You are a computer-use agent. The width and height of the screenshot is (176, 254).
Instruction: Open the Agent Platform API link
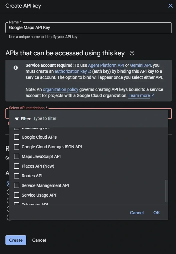point(106,65)
